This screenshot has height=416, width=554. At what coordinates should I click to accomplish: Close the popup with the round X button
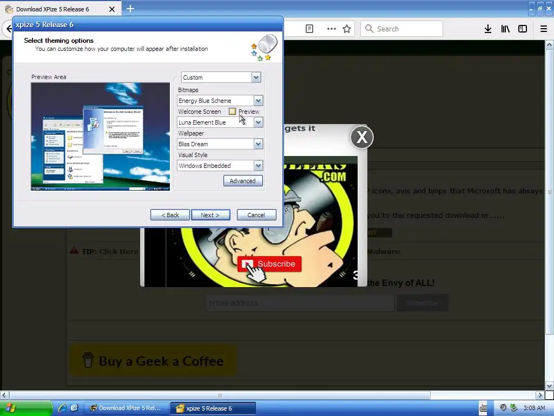pos(362,137)
